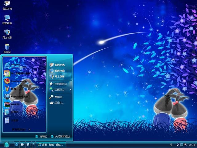Open 搜索(S) search in Start menu
This screenshot has width=197, height=148.
[56, 97]
